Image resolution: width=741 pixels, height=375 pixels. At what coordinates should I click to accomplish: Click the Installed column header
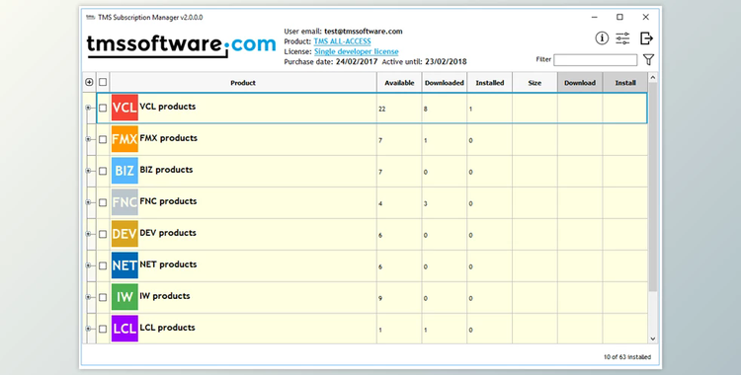(490, 83)
